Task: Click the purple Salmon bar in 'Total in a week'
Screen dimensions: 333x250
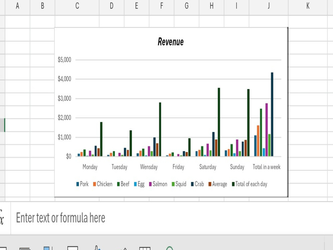Action: [x=266, y=130]
